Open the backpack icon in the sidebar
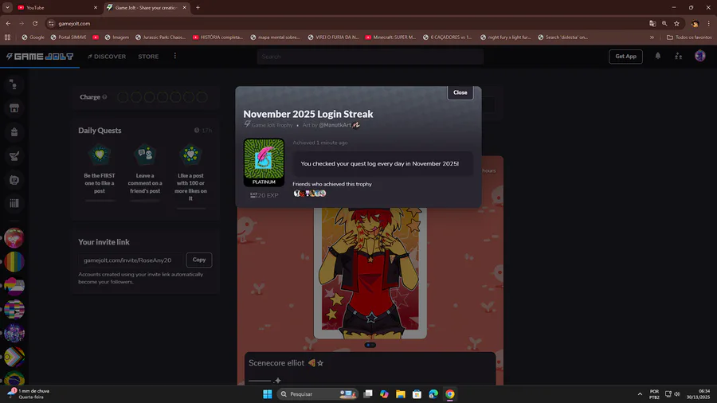 [x=14, y=132]
